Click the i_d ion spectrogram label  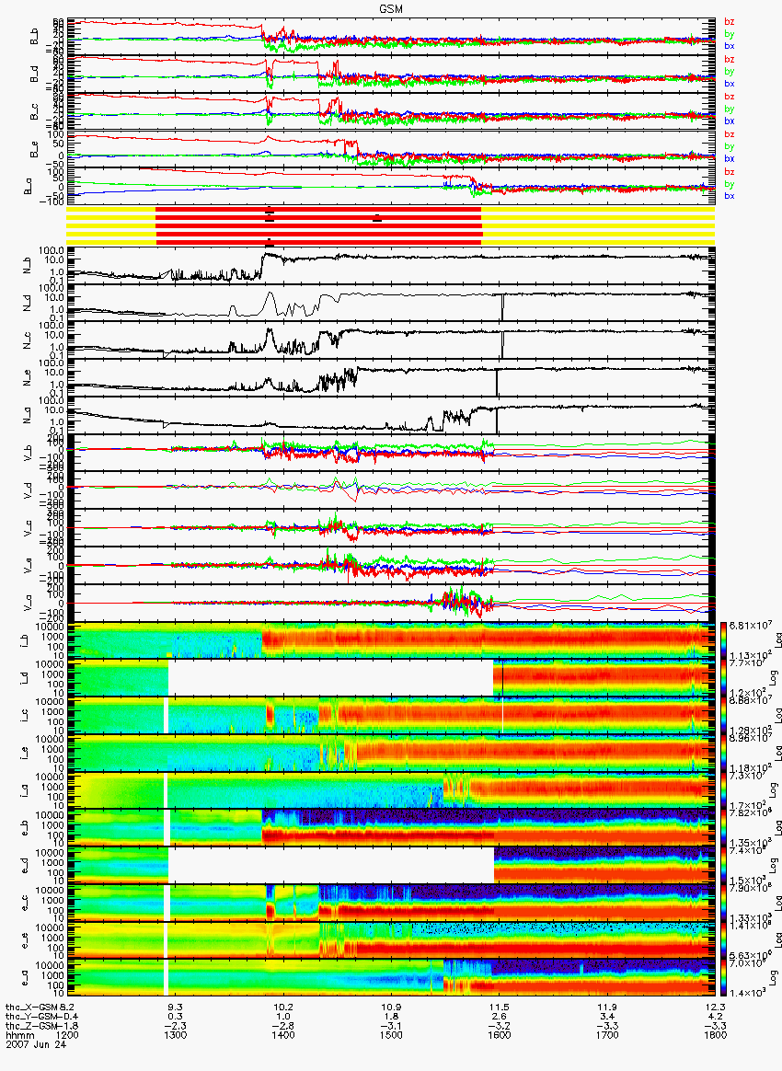(24, 678)
